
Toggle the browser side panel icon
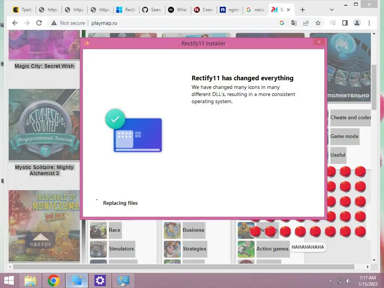[345, 23]
